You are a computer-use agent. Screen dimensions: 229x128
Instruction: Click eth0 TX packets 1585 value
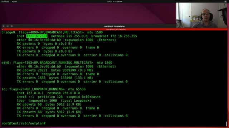[x=42, y=78]
